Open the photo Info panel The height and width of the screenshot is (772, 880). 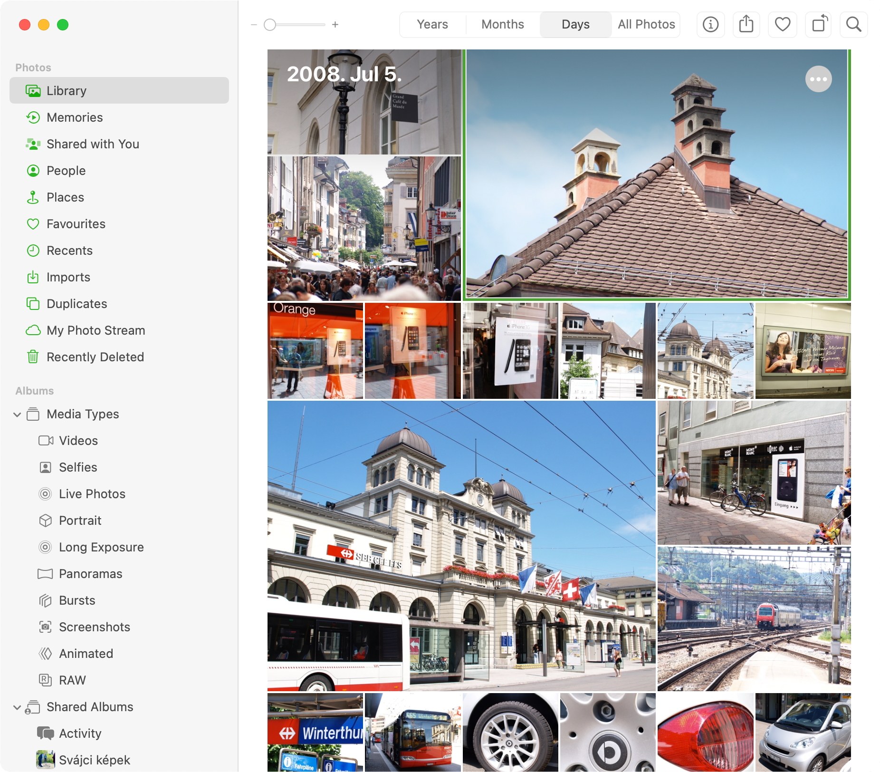click(x=710, y=25)
